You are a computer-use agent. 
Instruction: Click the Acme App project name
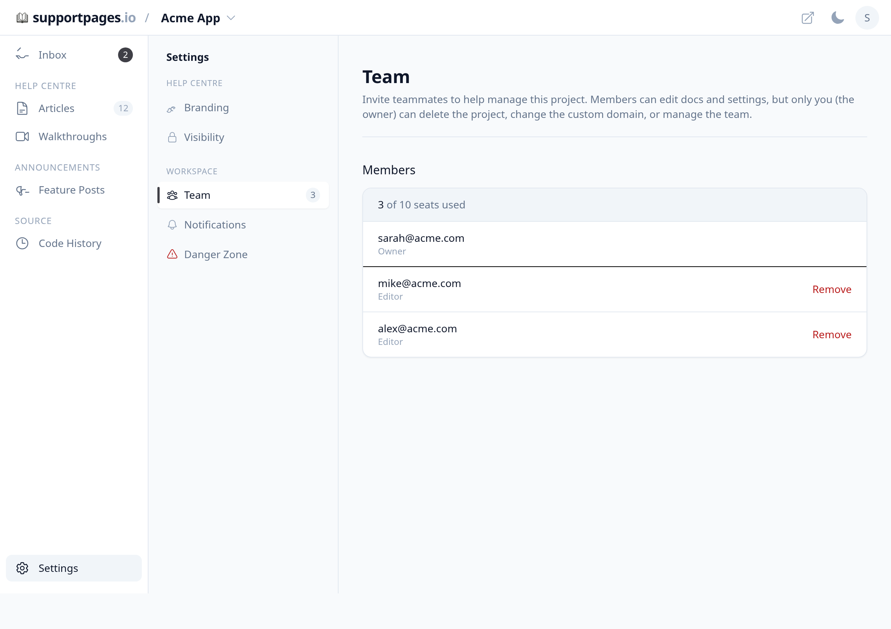190,18
